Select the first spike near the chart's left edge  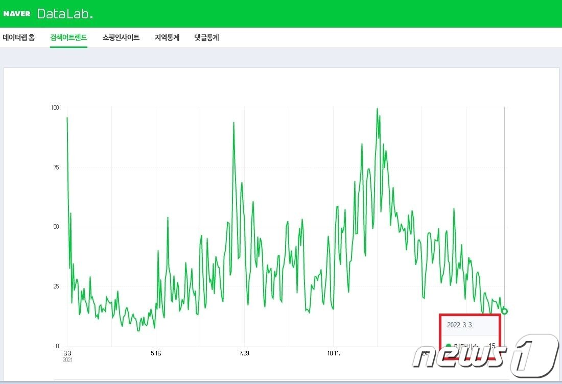click(66, 118)
